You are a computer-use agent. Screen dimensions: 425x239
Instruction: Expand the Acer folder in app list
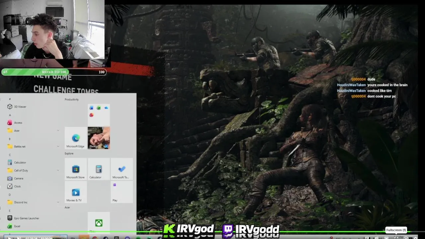pyautogui.click(x=33, y=130)
